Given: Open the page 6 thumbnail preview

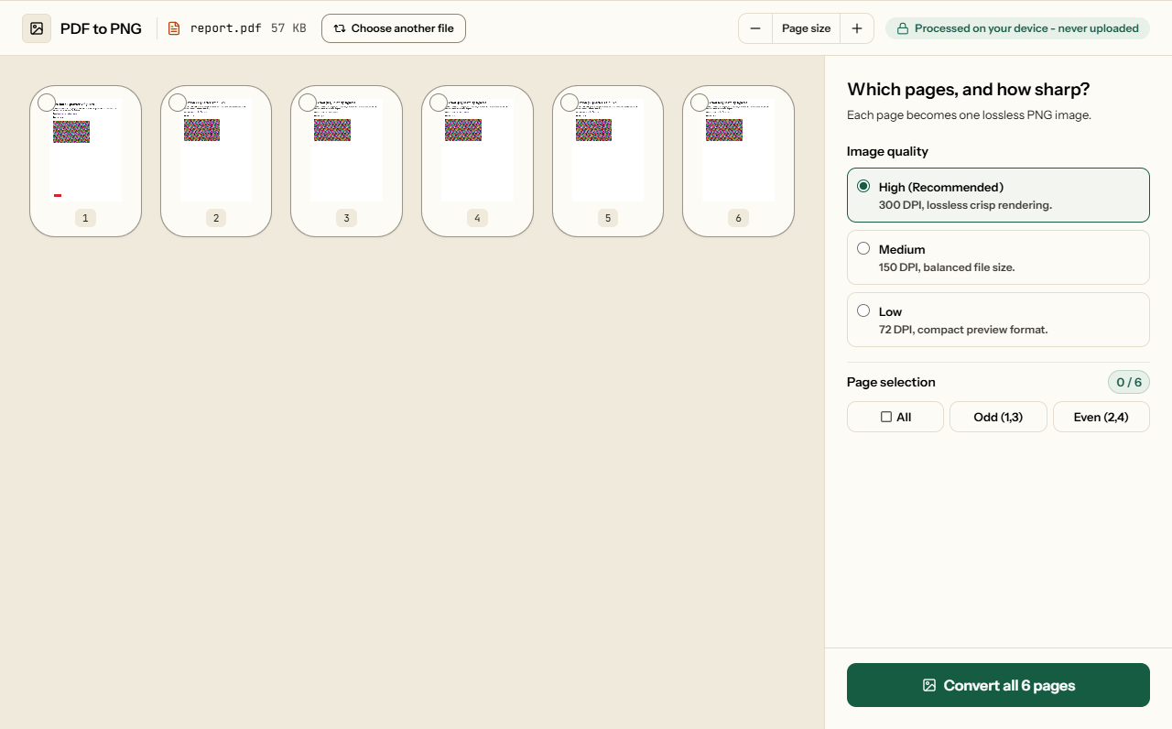Looking at the screenshot, I should pos(738,150).
